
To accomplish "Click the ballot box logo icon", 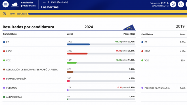I will click(x=15, y=5).
